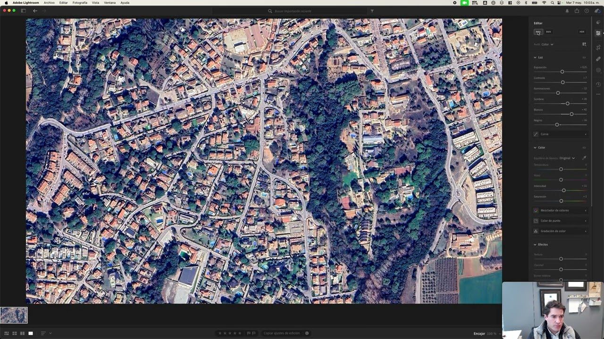Click the Mezclador de colores icon
Image resolution: width=604 pixels, height=339 pixels.
click(x=536, y=210)
